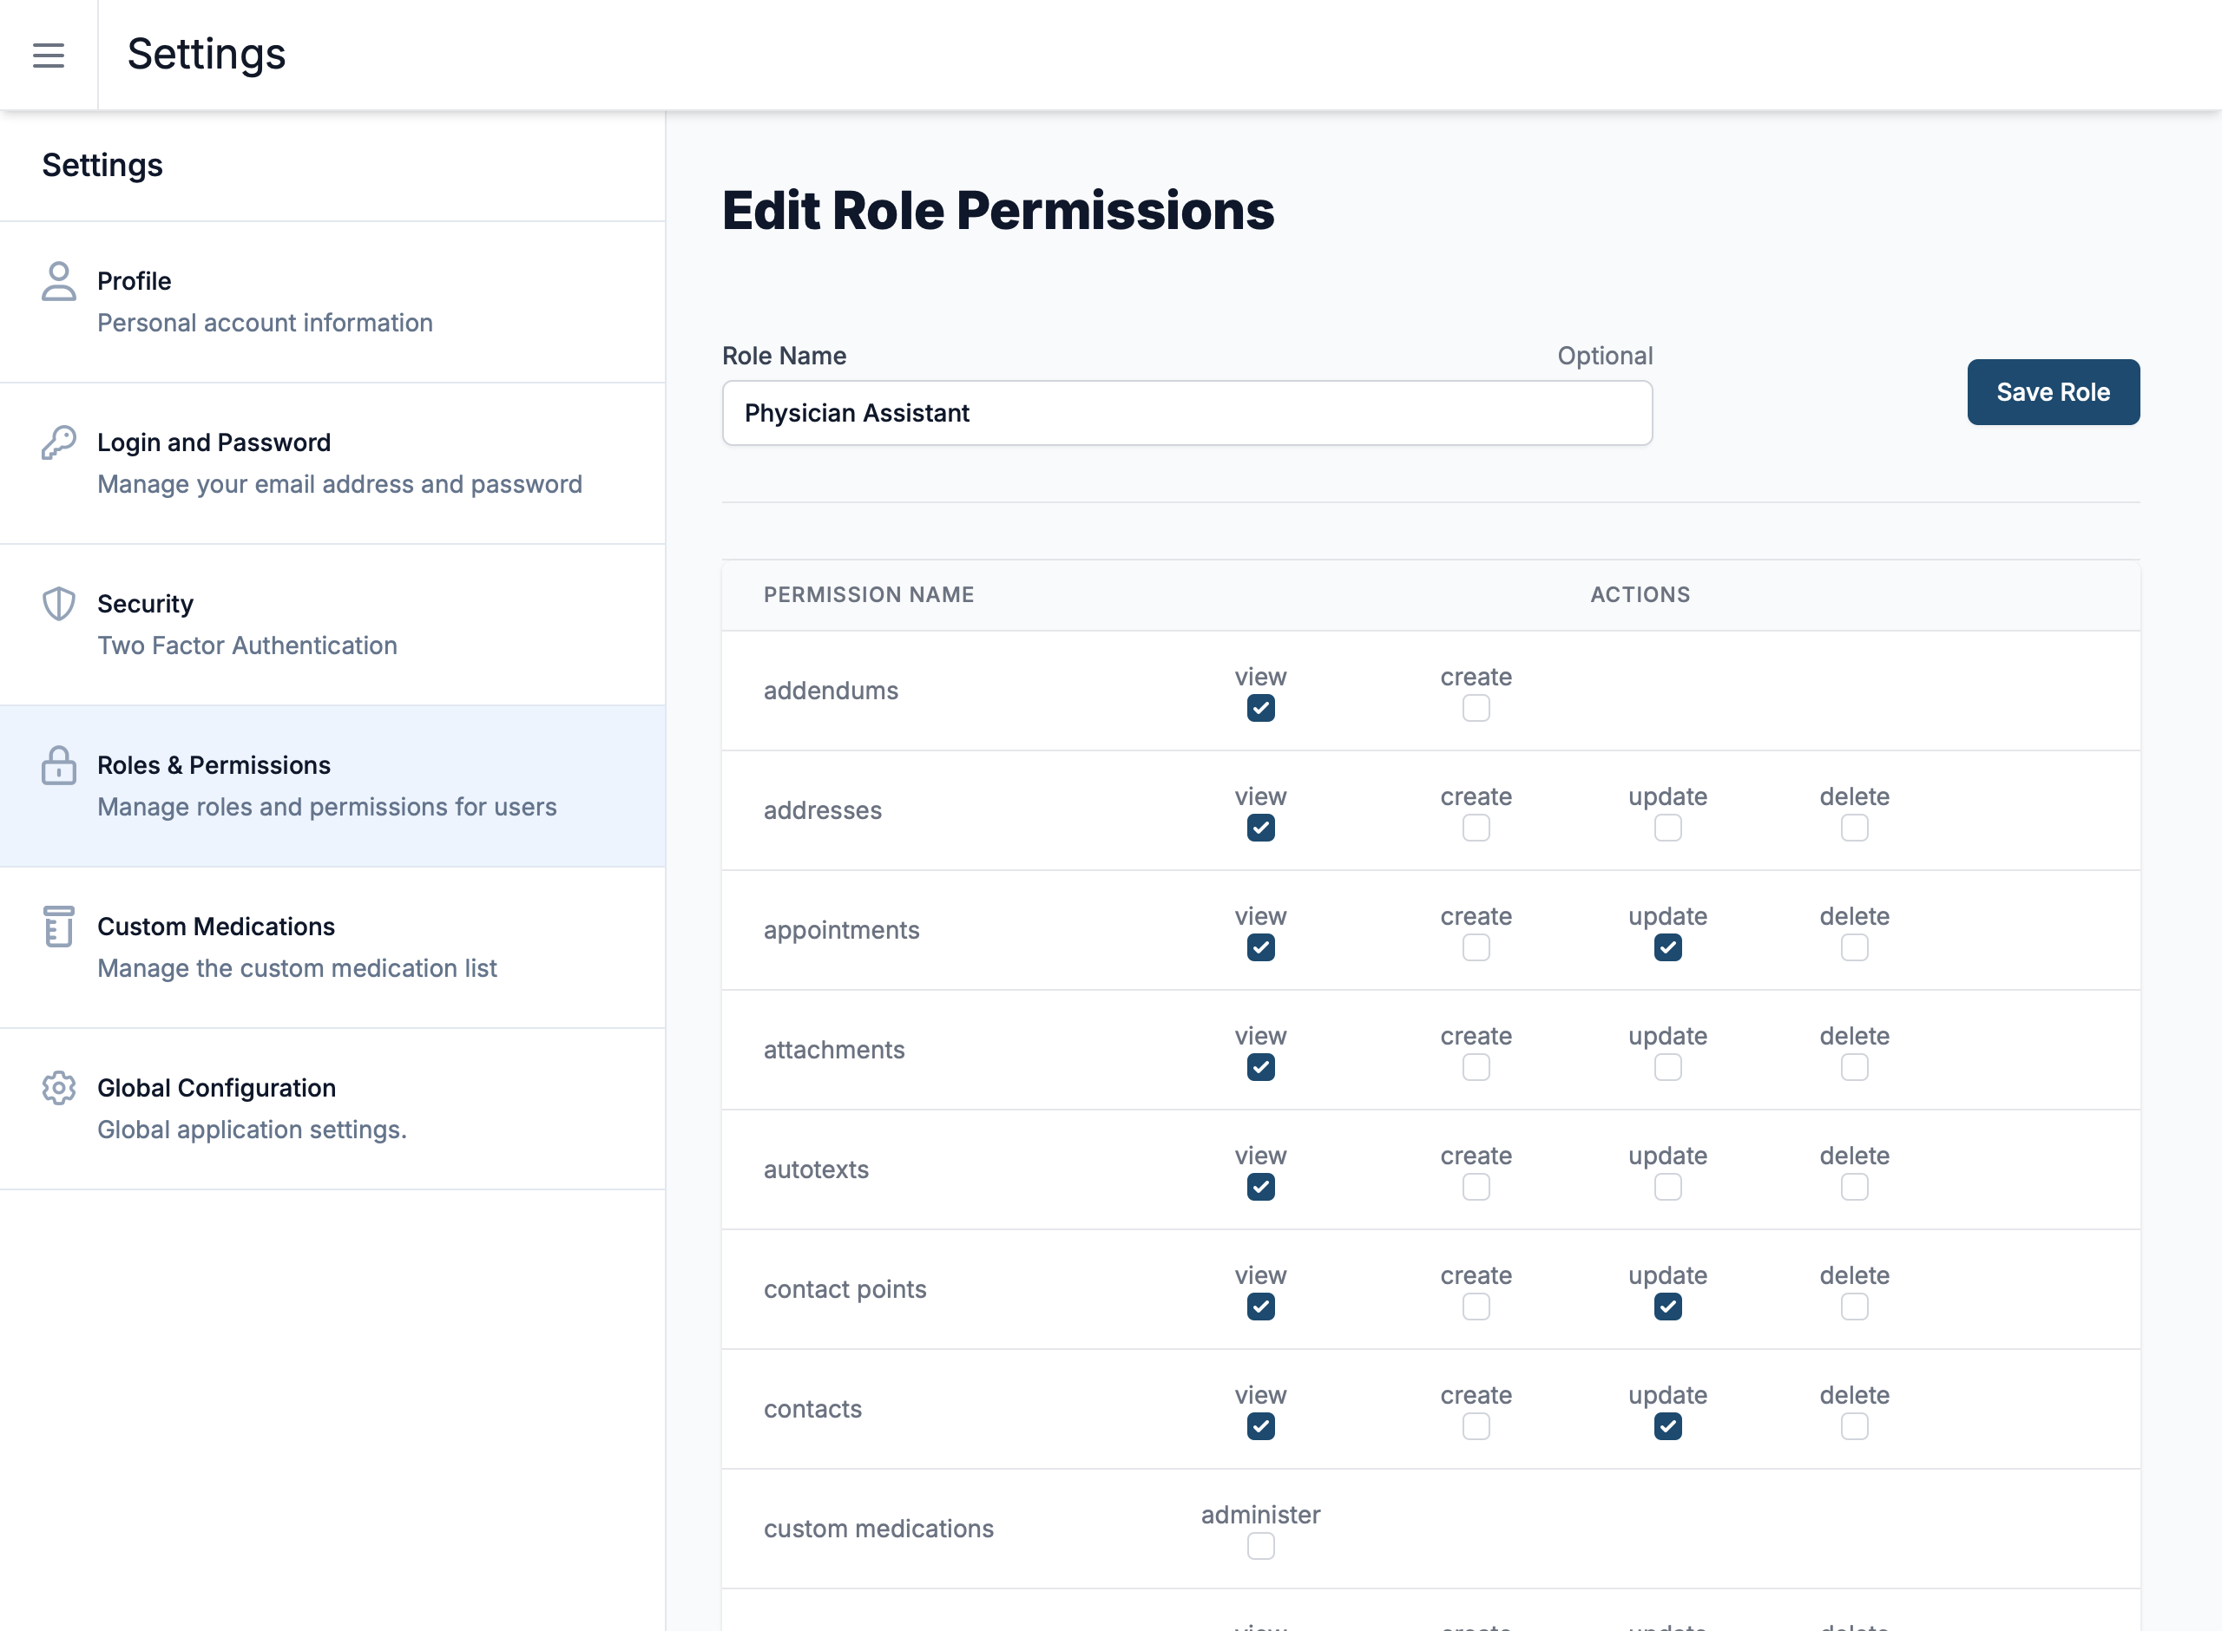Click the Custom Medications bottle icon
The image size is (2222, 1631).
pyautogui.click(x=58, y=926)
